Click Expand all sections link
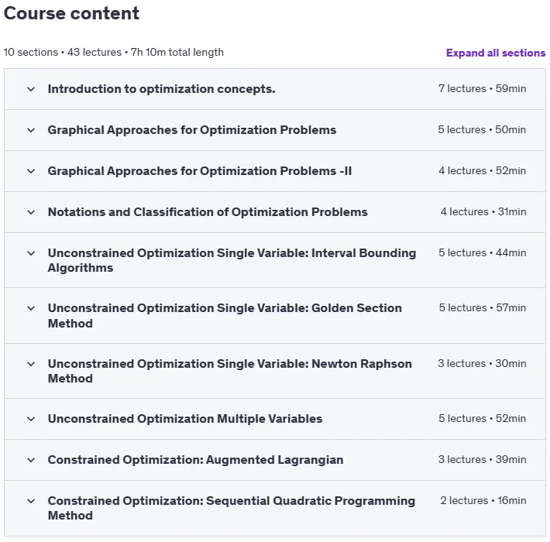 [495, 53]
